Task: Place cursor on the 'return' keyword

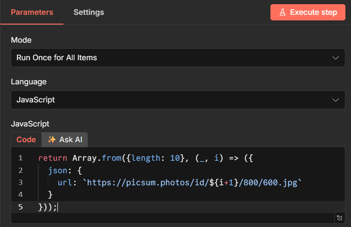Action: point(52,158)
